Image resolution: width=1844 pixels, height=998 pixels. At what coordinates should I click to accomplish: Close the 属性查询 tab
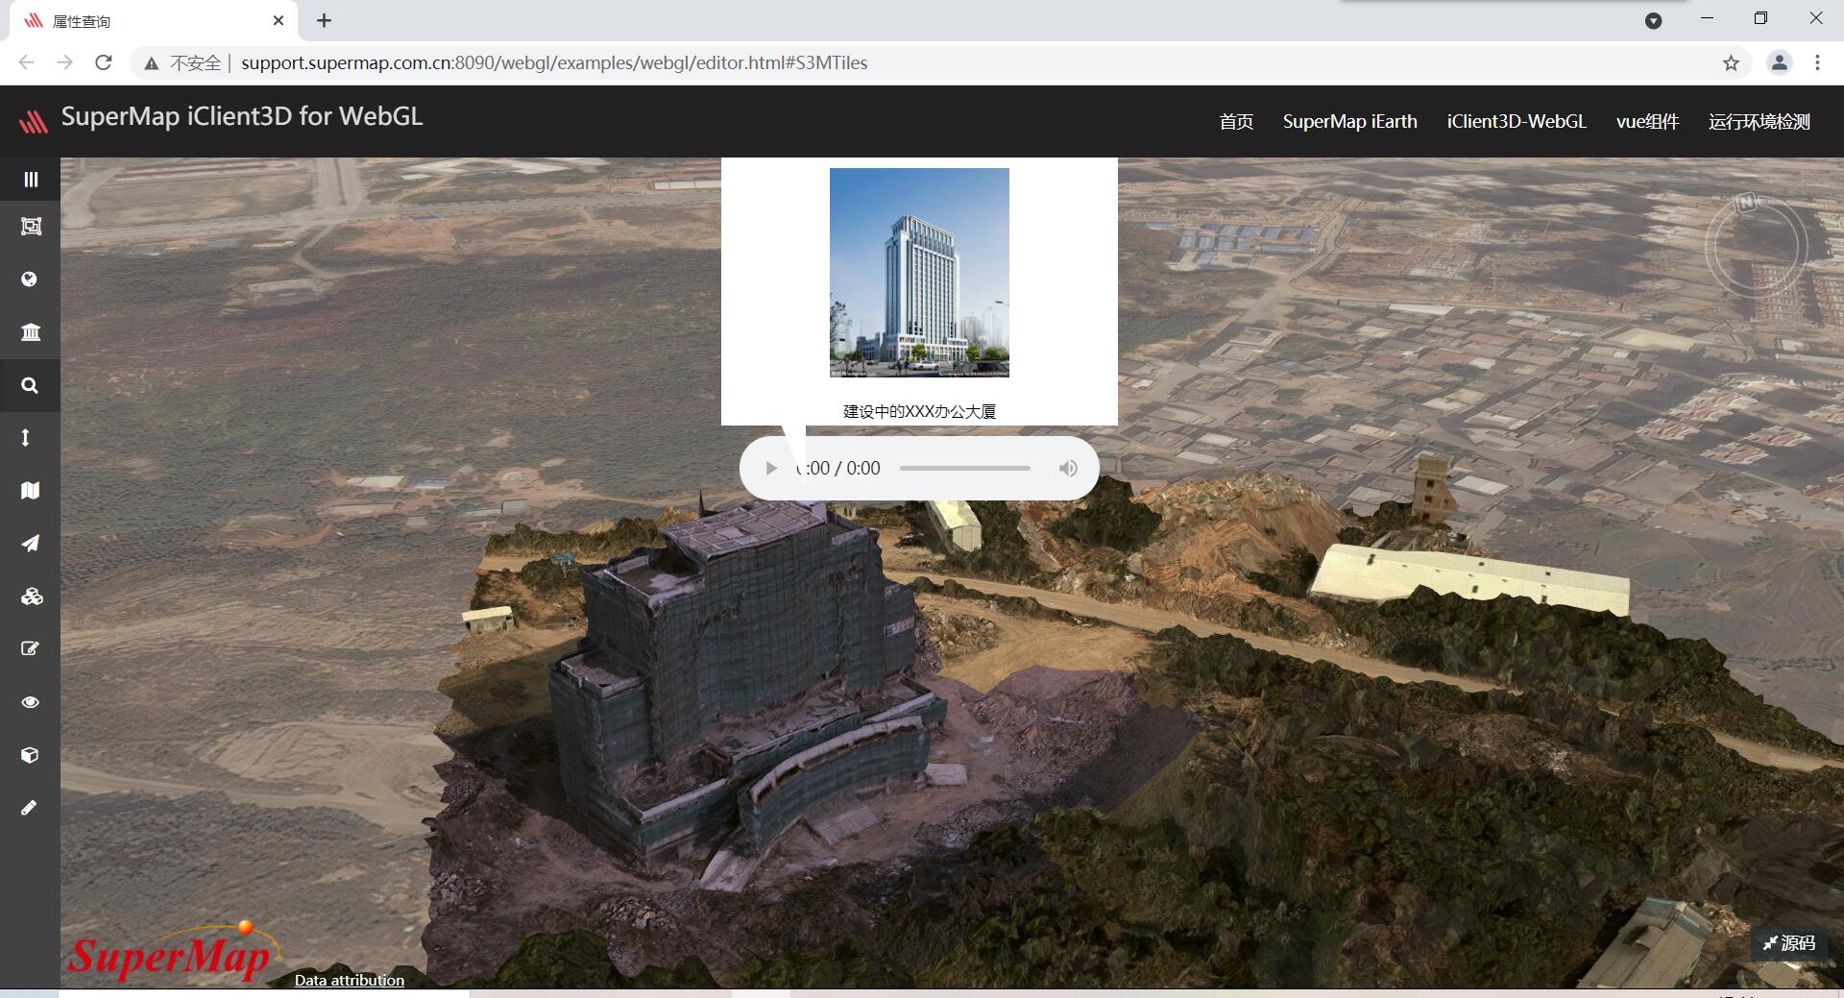[x=279, y=20]
